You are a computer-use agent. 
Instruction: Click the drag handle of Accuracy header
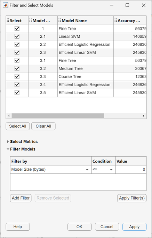tap(116, 20)
